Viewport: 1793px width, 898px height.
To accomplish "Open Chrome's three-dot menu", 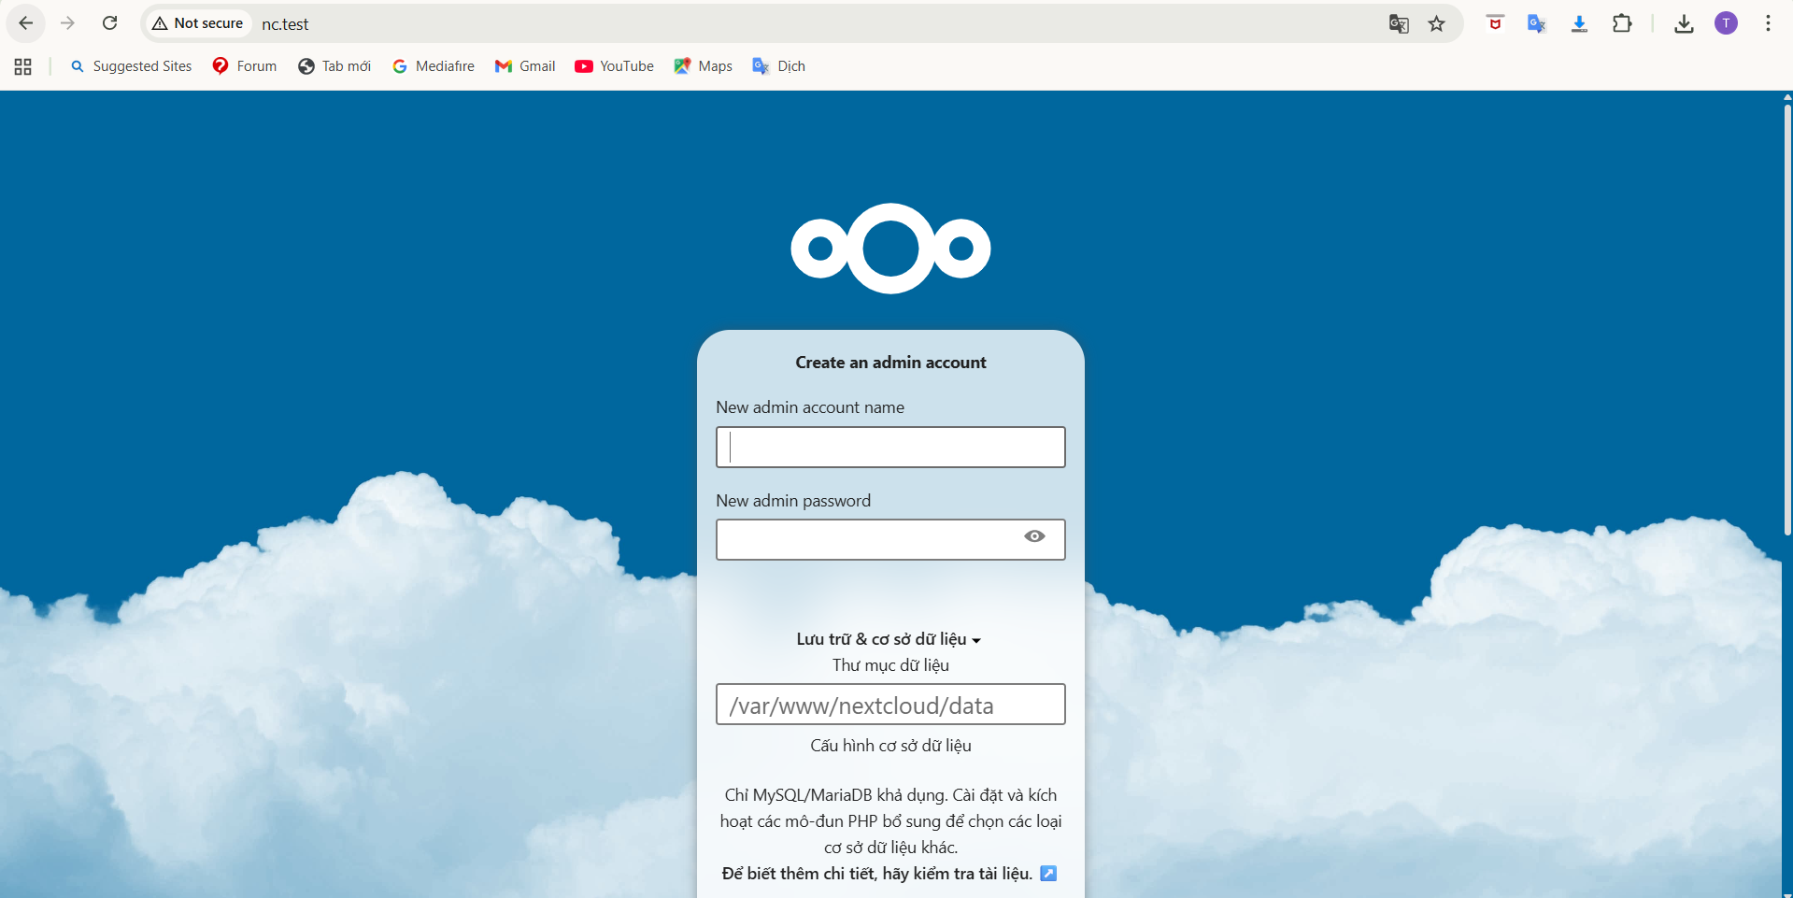I will [x=1769, y=22].
